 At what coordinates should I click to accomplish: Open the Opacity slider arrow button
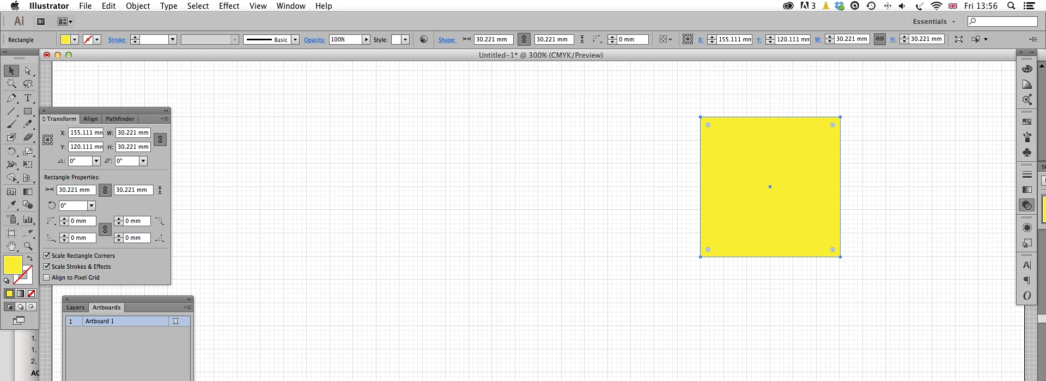click(x=366, y=39)
